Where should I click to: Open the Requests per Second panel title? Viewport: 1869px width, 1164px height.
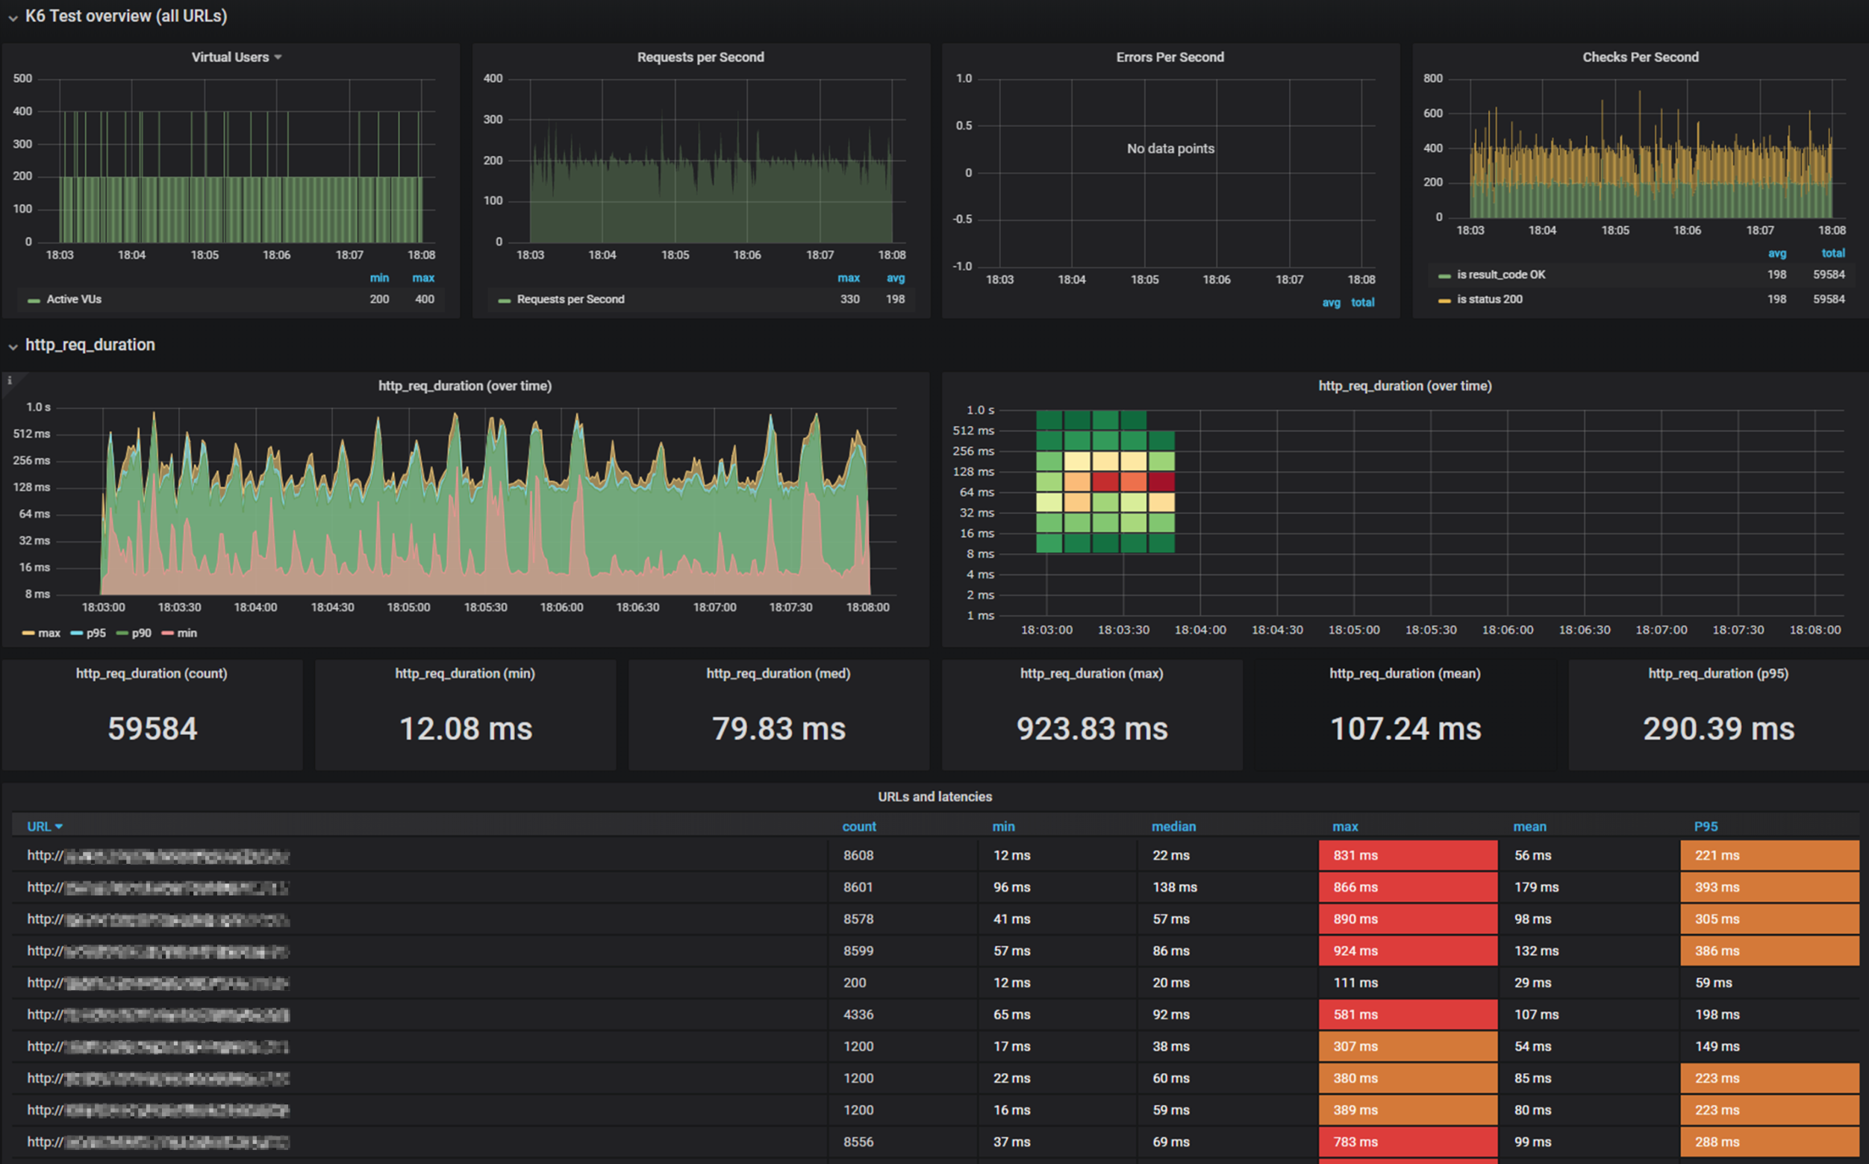(x=700, y=57)
